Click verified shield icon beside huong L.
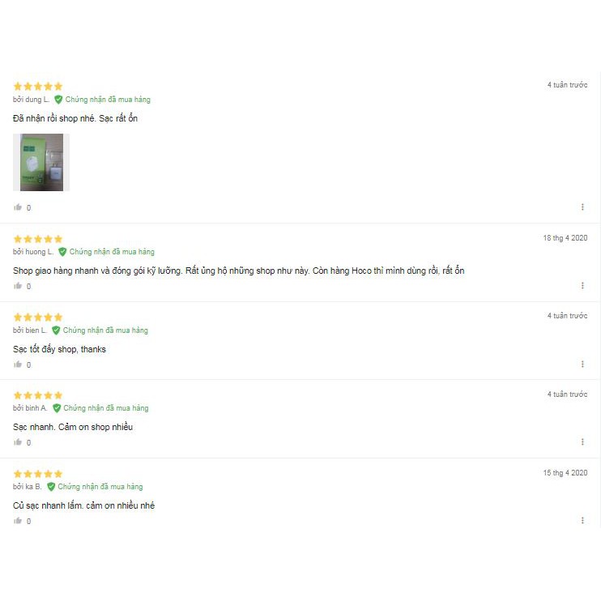 click(x=62, y=252)
